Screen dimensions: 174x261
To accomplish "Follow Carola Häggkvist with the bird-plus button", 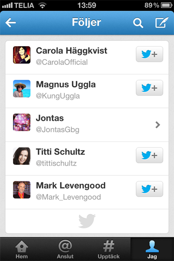I will [149, 54].
